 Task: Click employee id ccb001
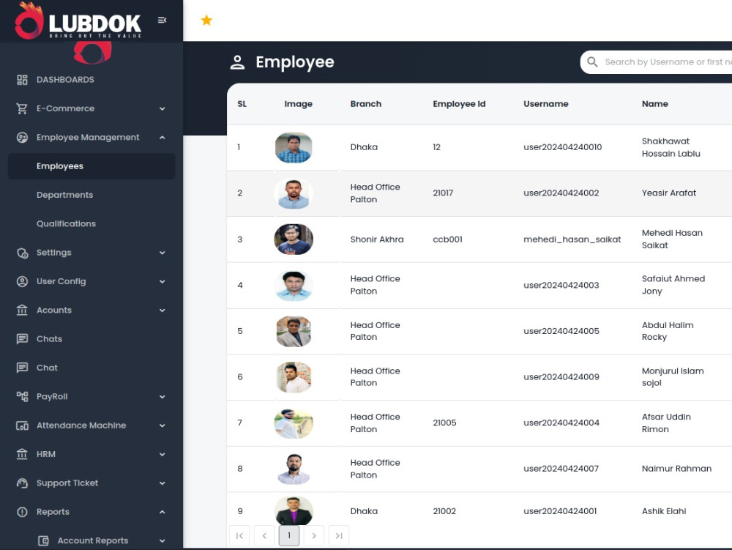click(447, 239)
